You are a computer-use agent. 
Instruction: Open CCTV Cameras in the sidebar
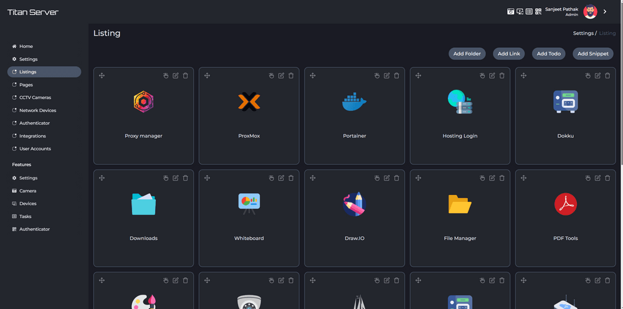(x=35, y=97)
